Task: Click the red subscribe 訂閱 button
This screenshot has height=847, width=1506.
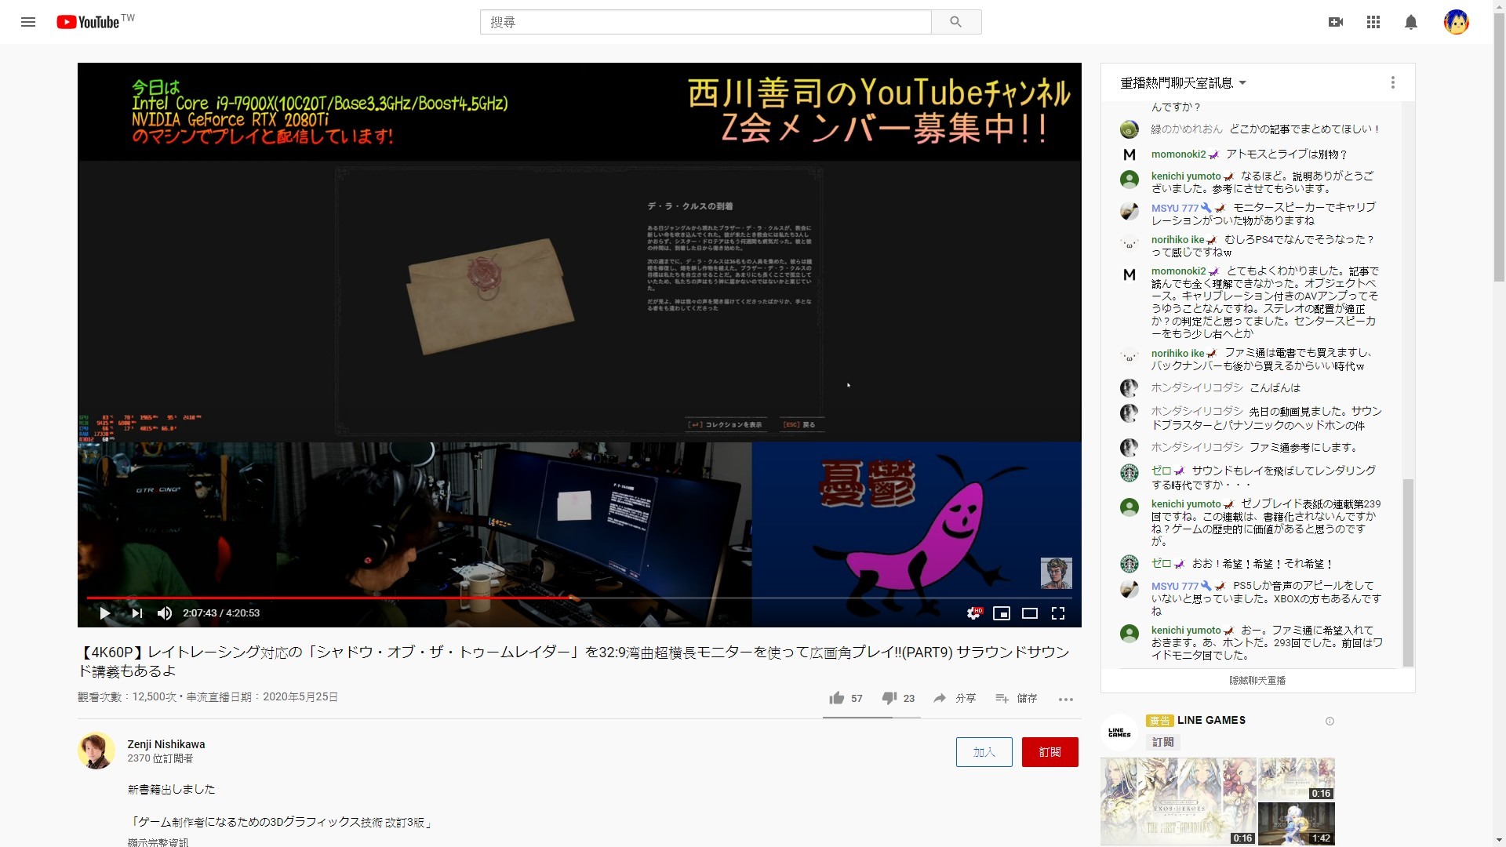Action: coord(1049,752)
